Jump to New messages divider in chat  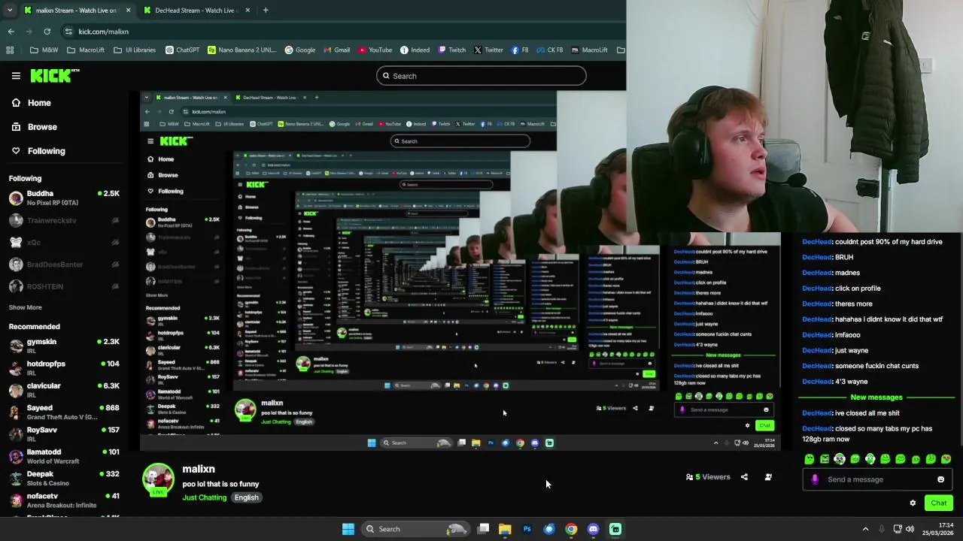tap(876, 397)
